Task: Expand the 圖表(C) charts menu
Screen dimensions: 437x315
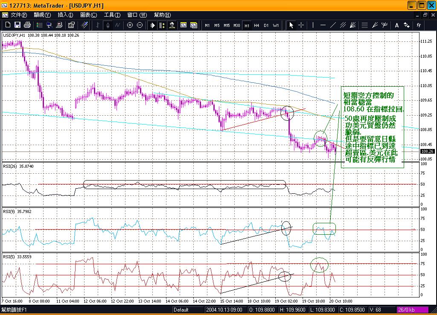Action: pyautogui.click(x=89, y=15)
